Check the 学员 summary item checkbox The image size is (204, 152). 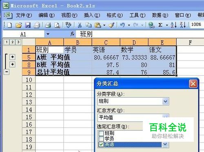[x=101, y=139]
